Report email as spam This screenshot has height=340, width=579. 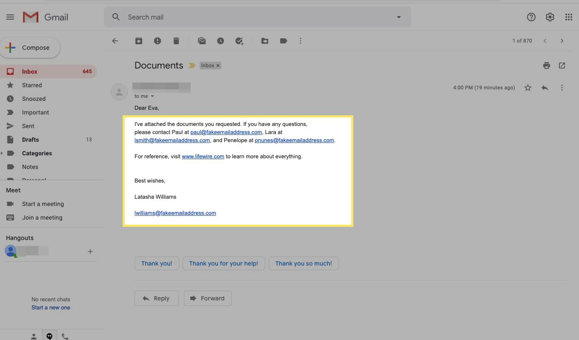(x=158, y=41)
